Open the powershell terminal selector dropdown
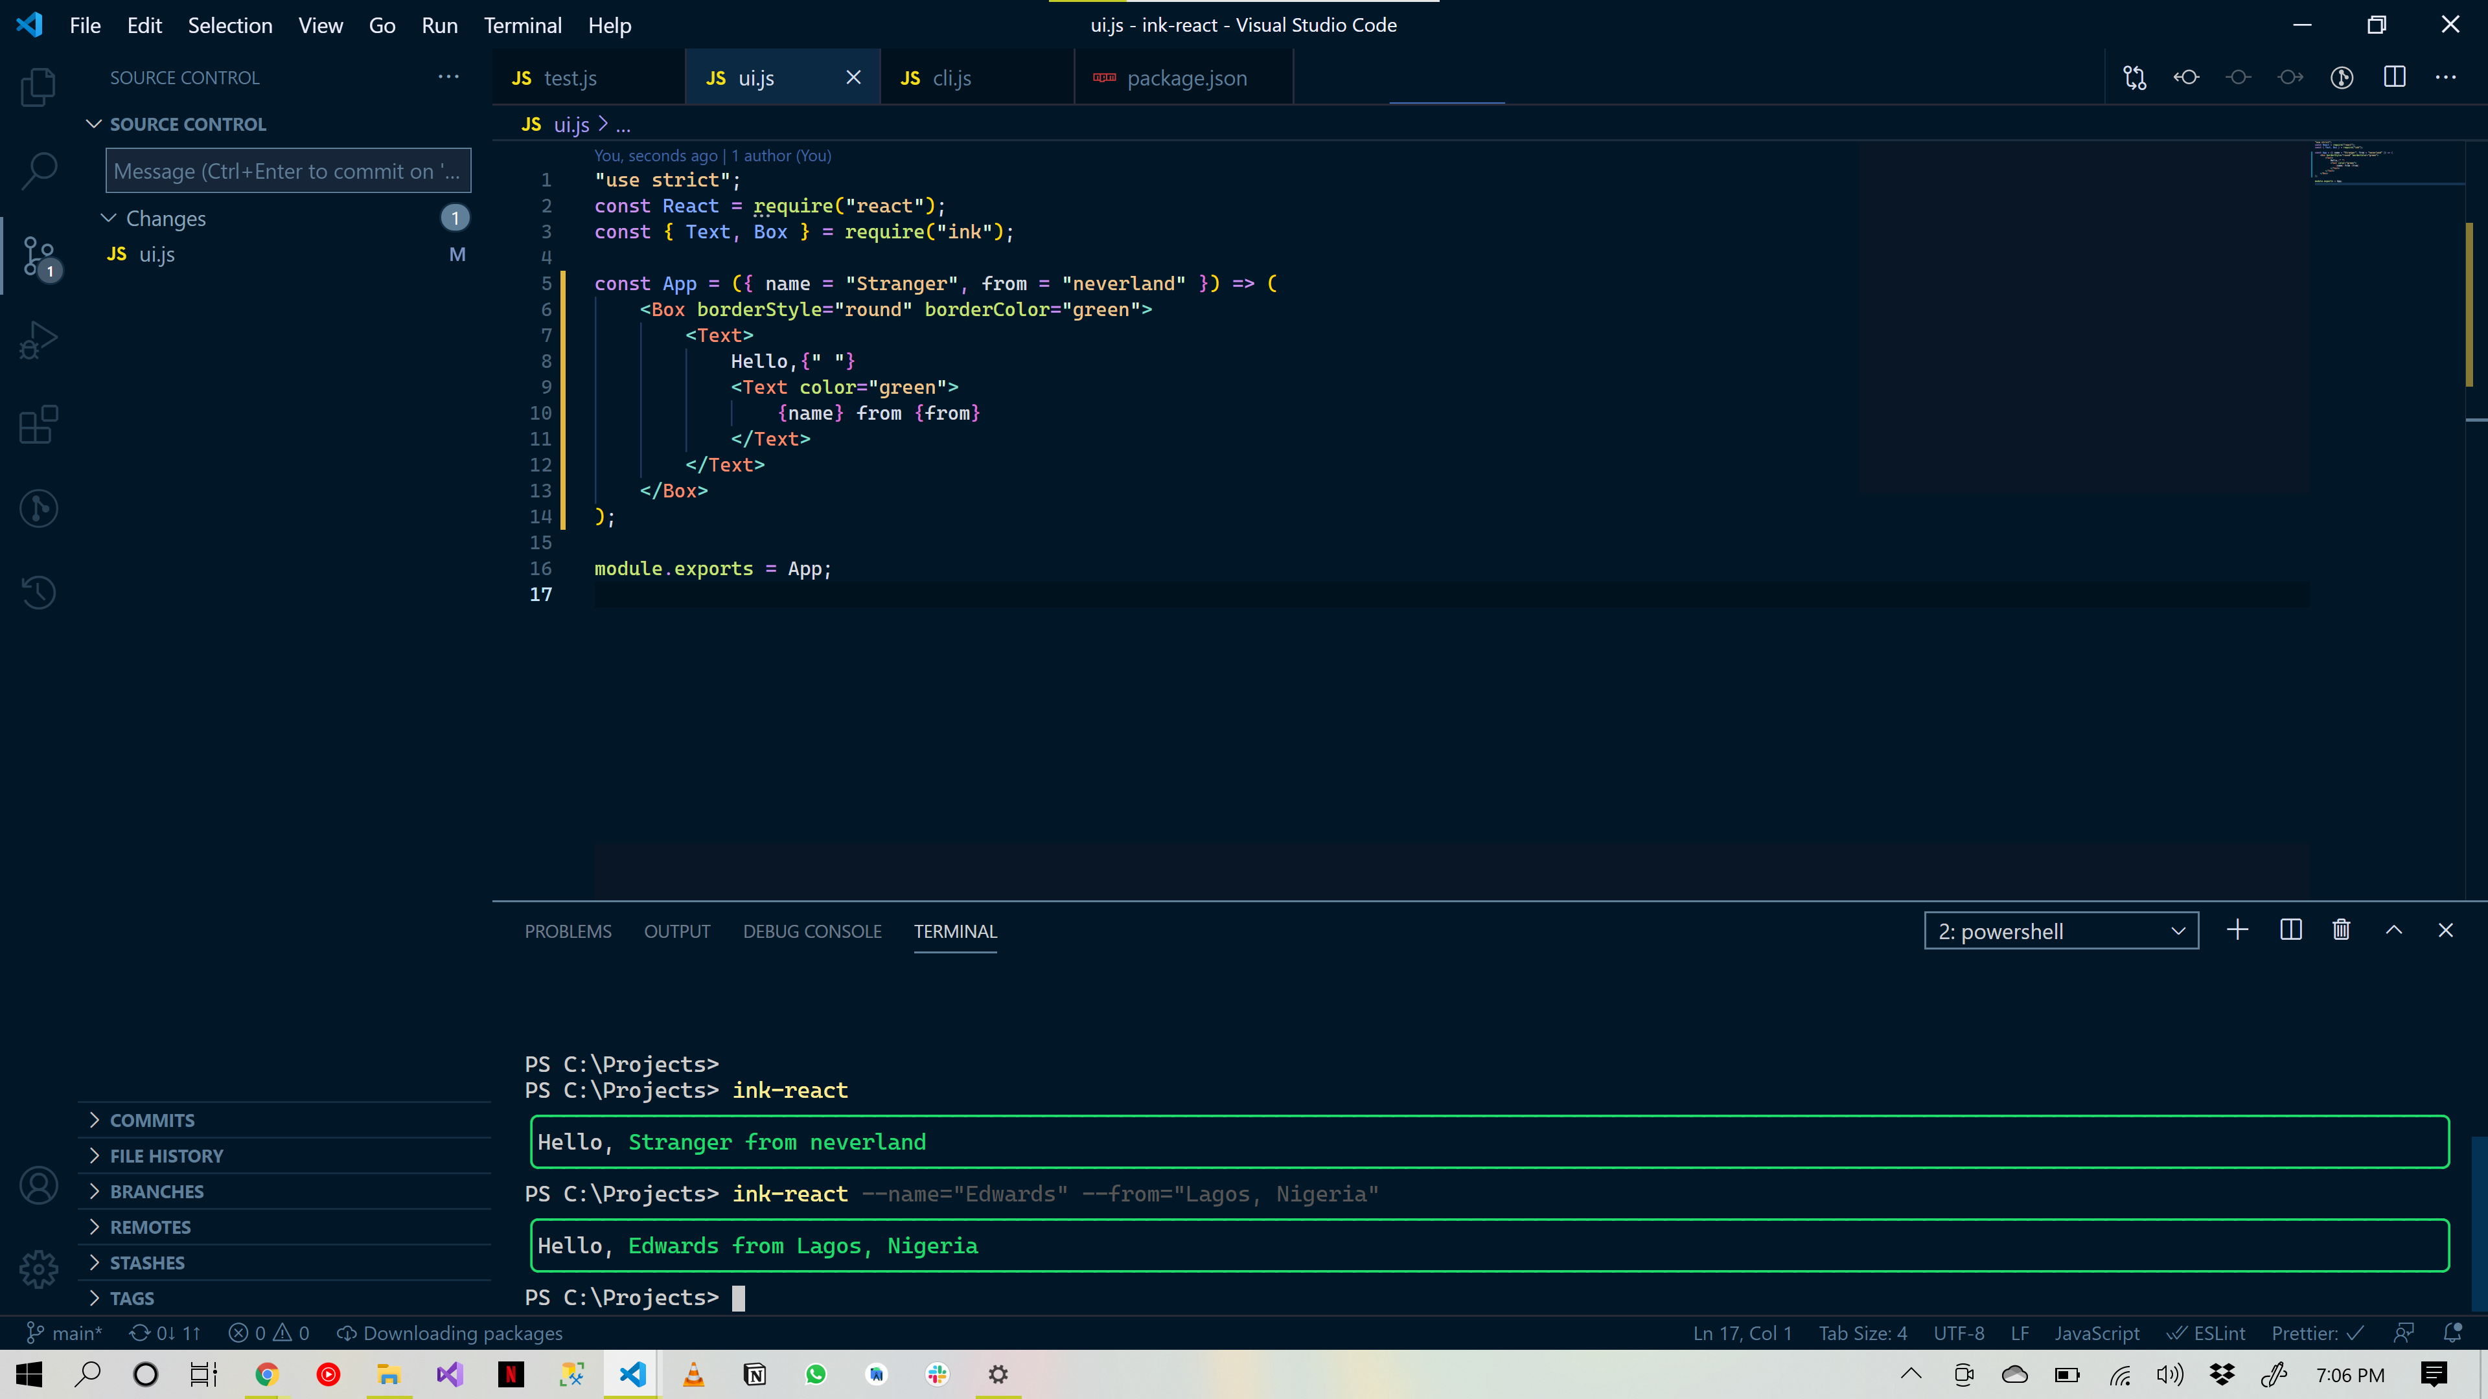This screenshot has height=1399, width=2488. click(x=2060, y=931)
